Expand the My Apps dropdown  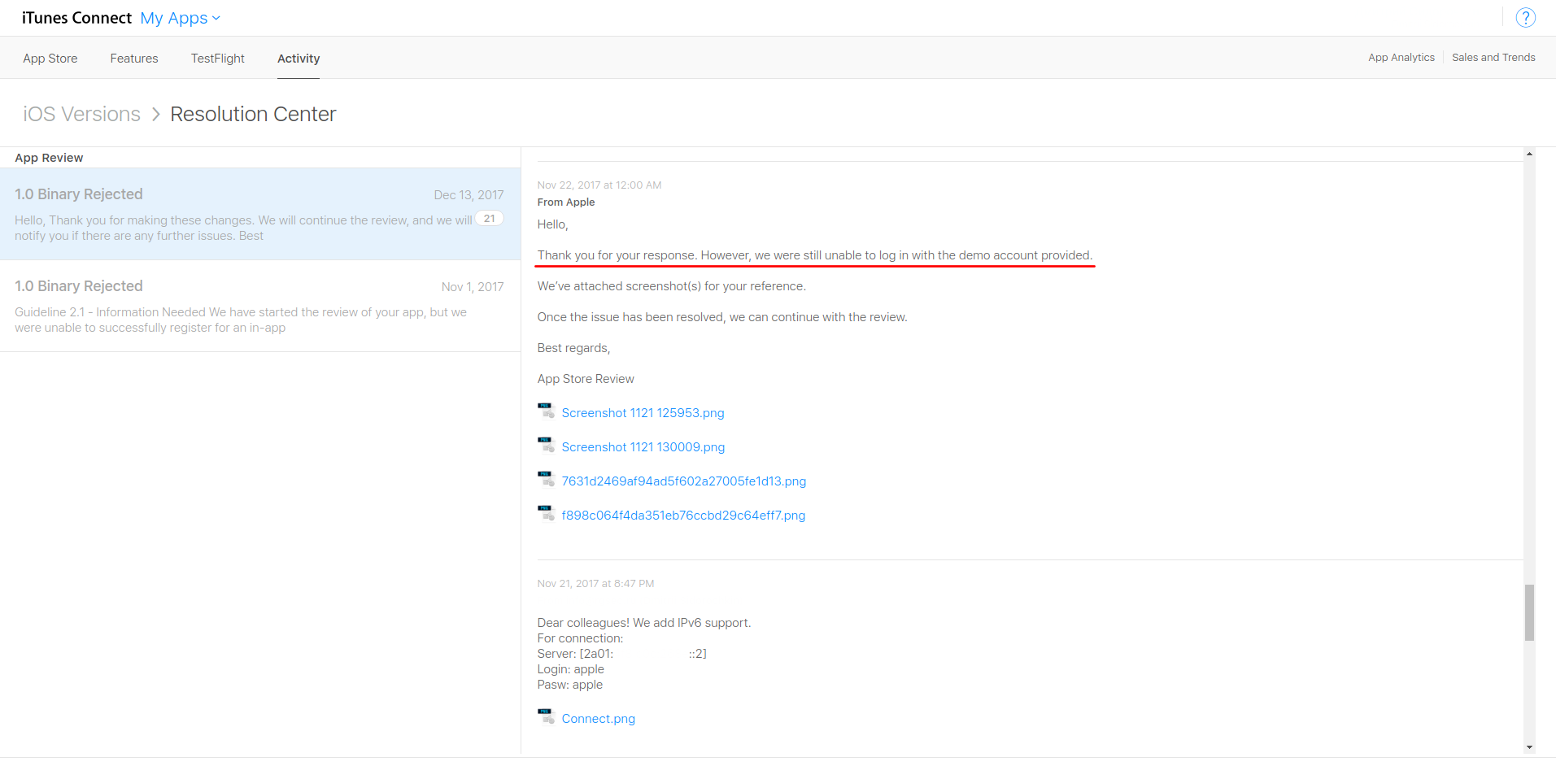(x=180, y=18)
